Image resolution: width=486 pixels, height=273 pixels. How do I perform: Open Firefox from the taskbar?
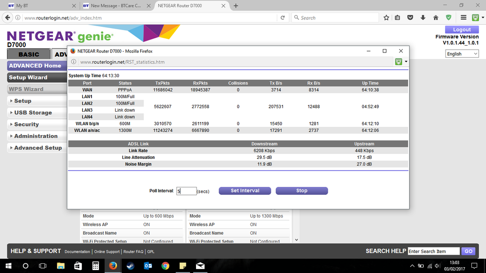(113, 266)
